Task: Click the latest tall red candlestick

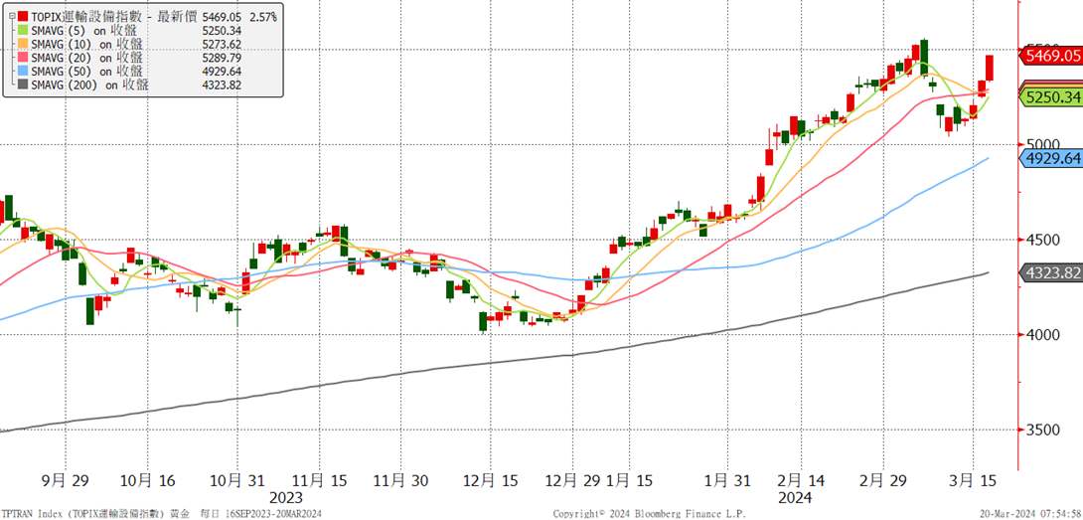Action: click(990, 68)
